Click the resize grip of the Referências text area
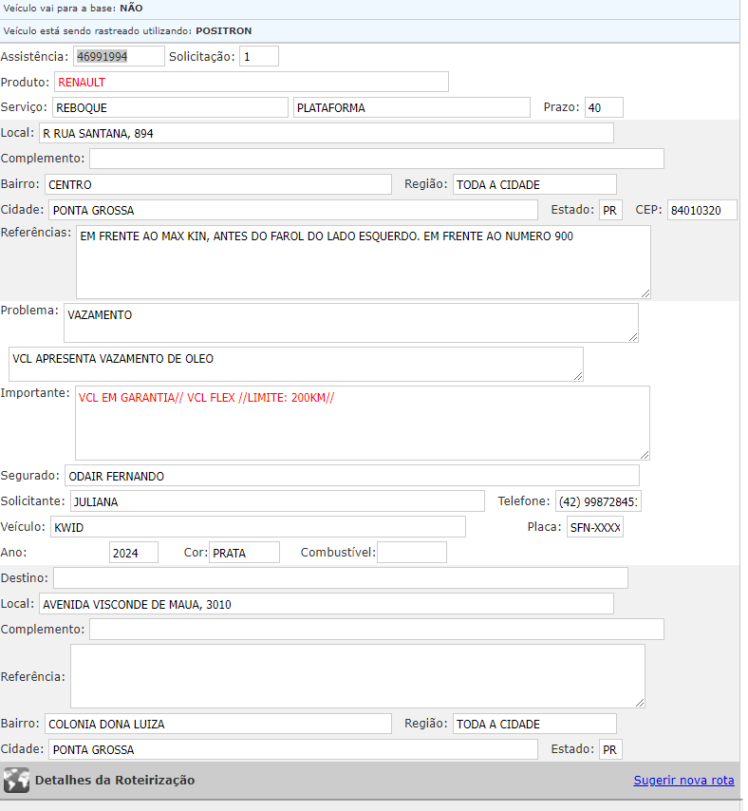The width and height of the screenshot is (748, 811). (645, 293)
